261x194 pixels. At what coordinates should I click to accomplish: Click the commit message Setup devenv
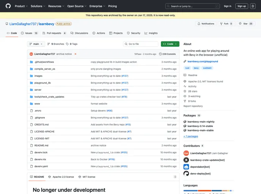(98, 111)
